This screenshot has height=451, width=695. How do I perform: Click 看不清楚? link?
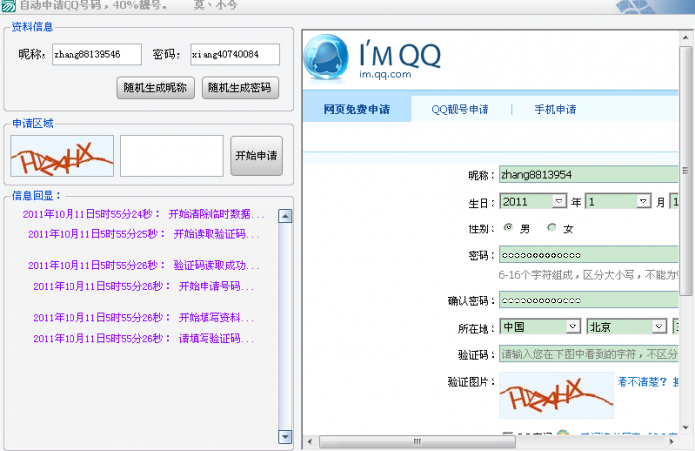point(642,382)
